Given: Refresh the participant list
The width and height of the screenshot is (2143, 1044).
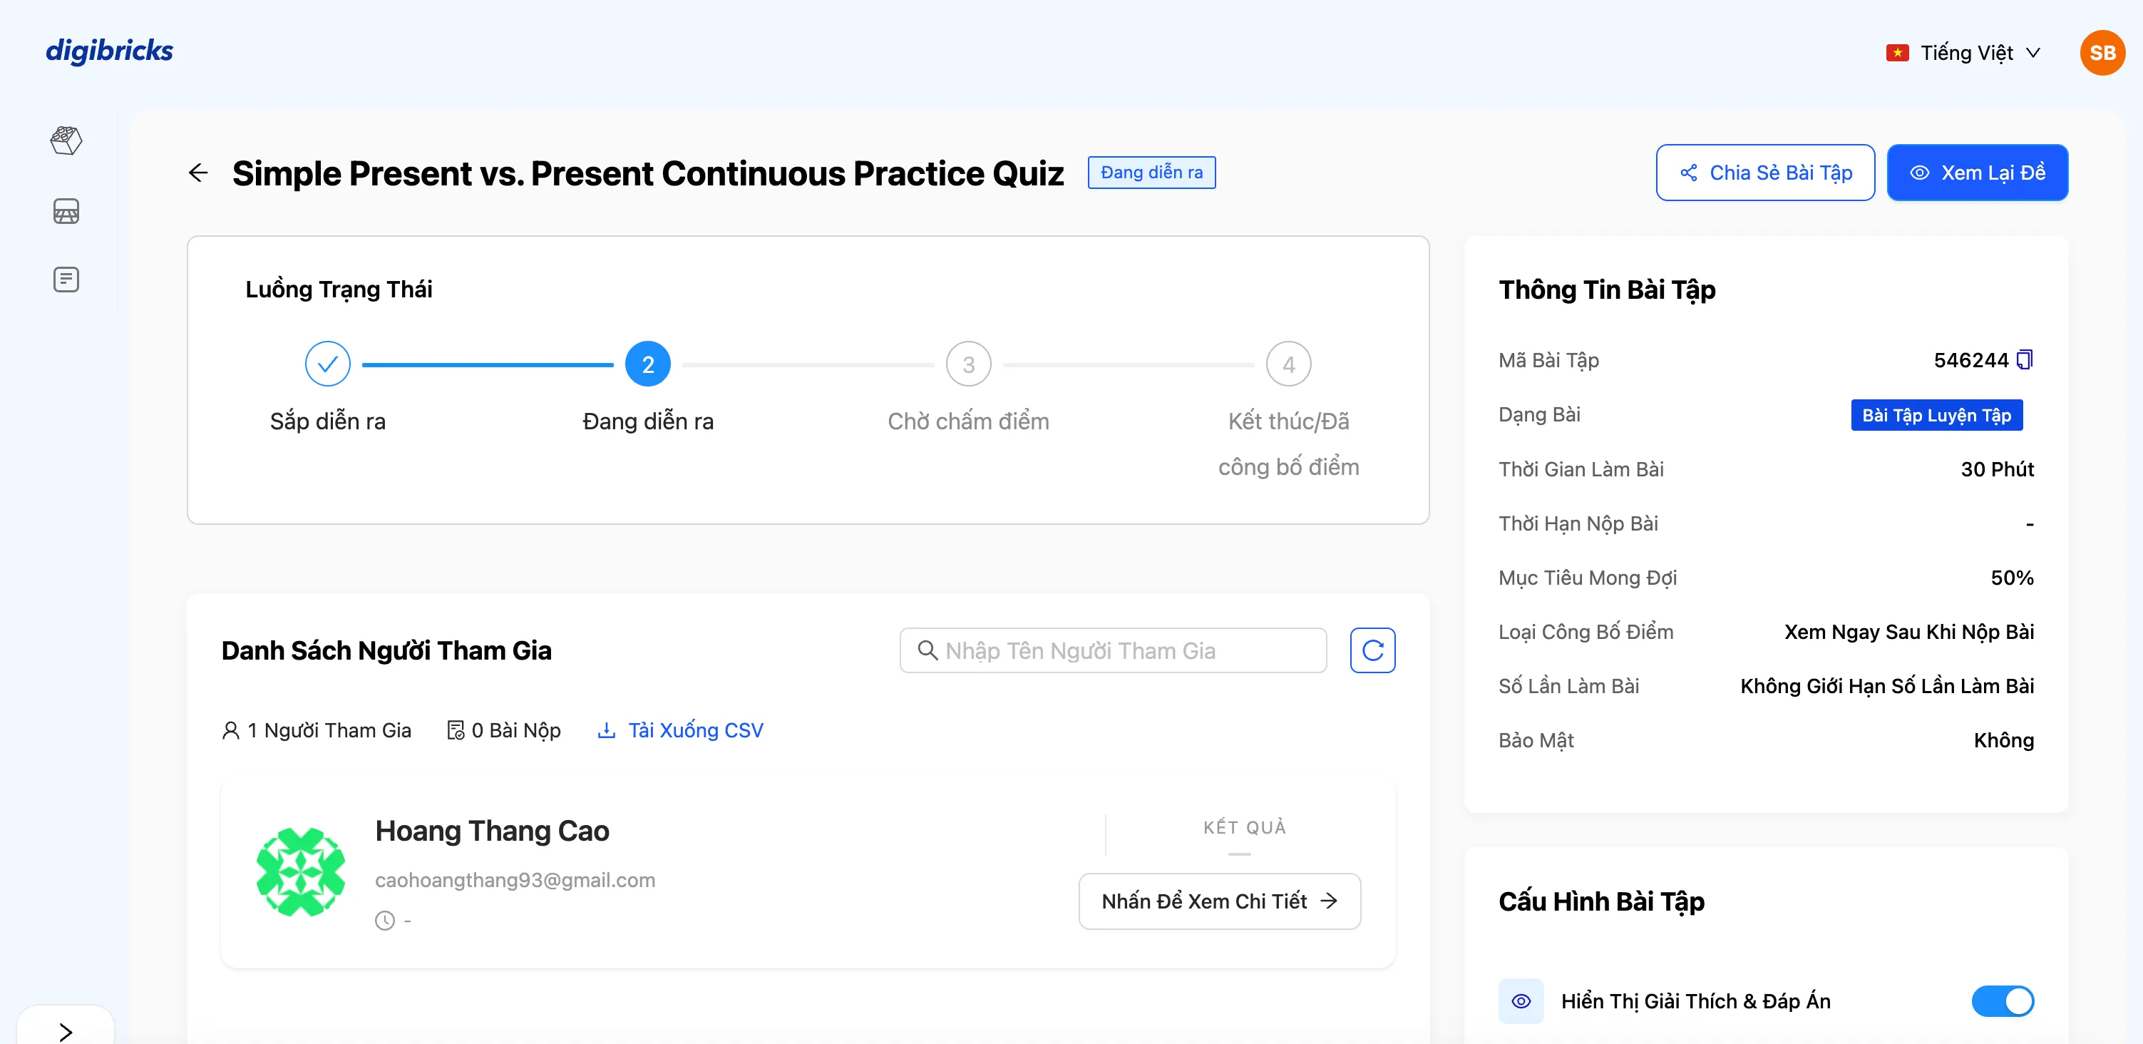Looking at the screenshot, I should [1372, 650].
